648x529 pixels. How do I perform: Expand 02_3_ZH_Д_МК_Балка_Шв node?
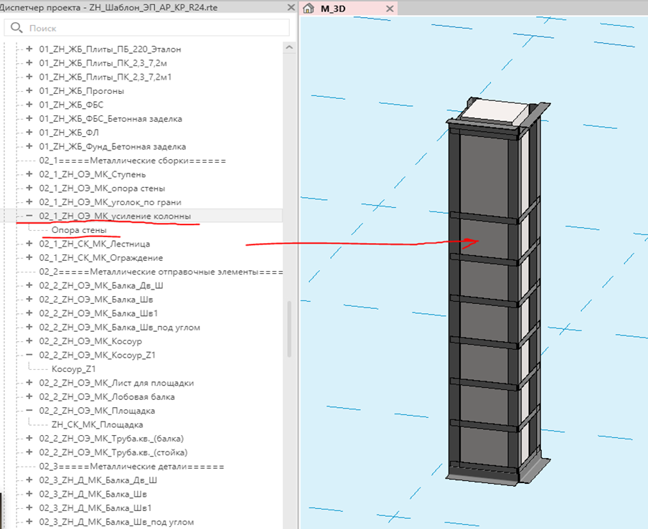coord(29,494)
